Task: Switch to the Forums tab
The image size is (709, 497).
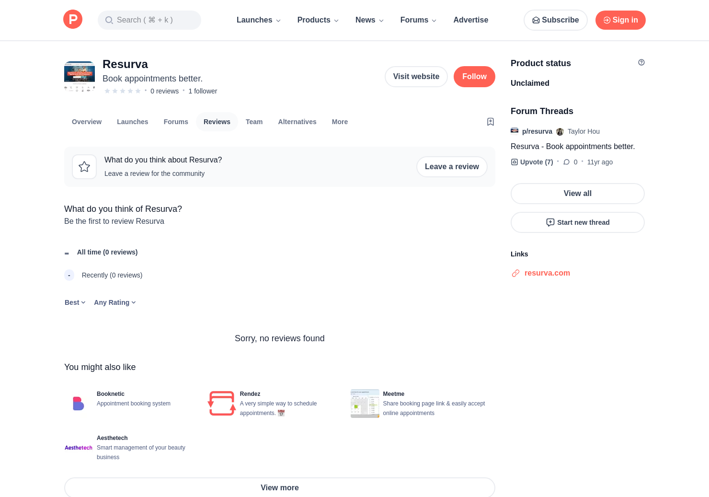Action: [176, 122]
